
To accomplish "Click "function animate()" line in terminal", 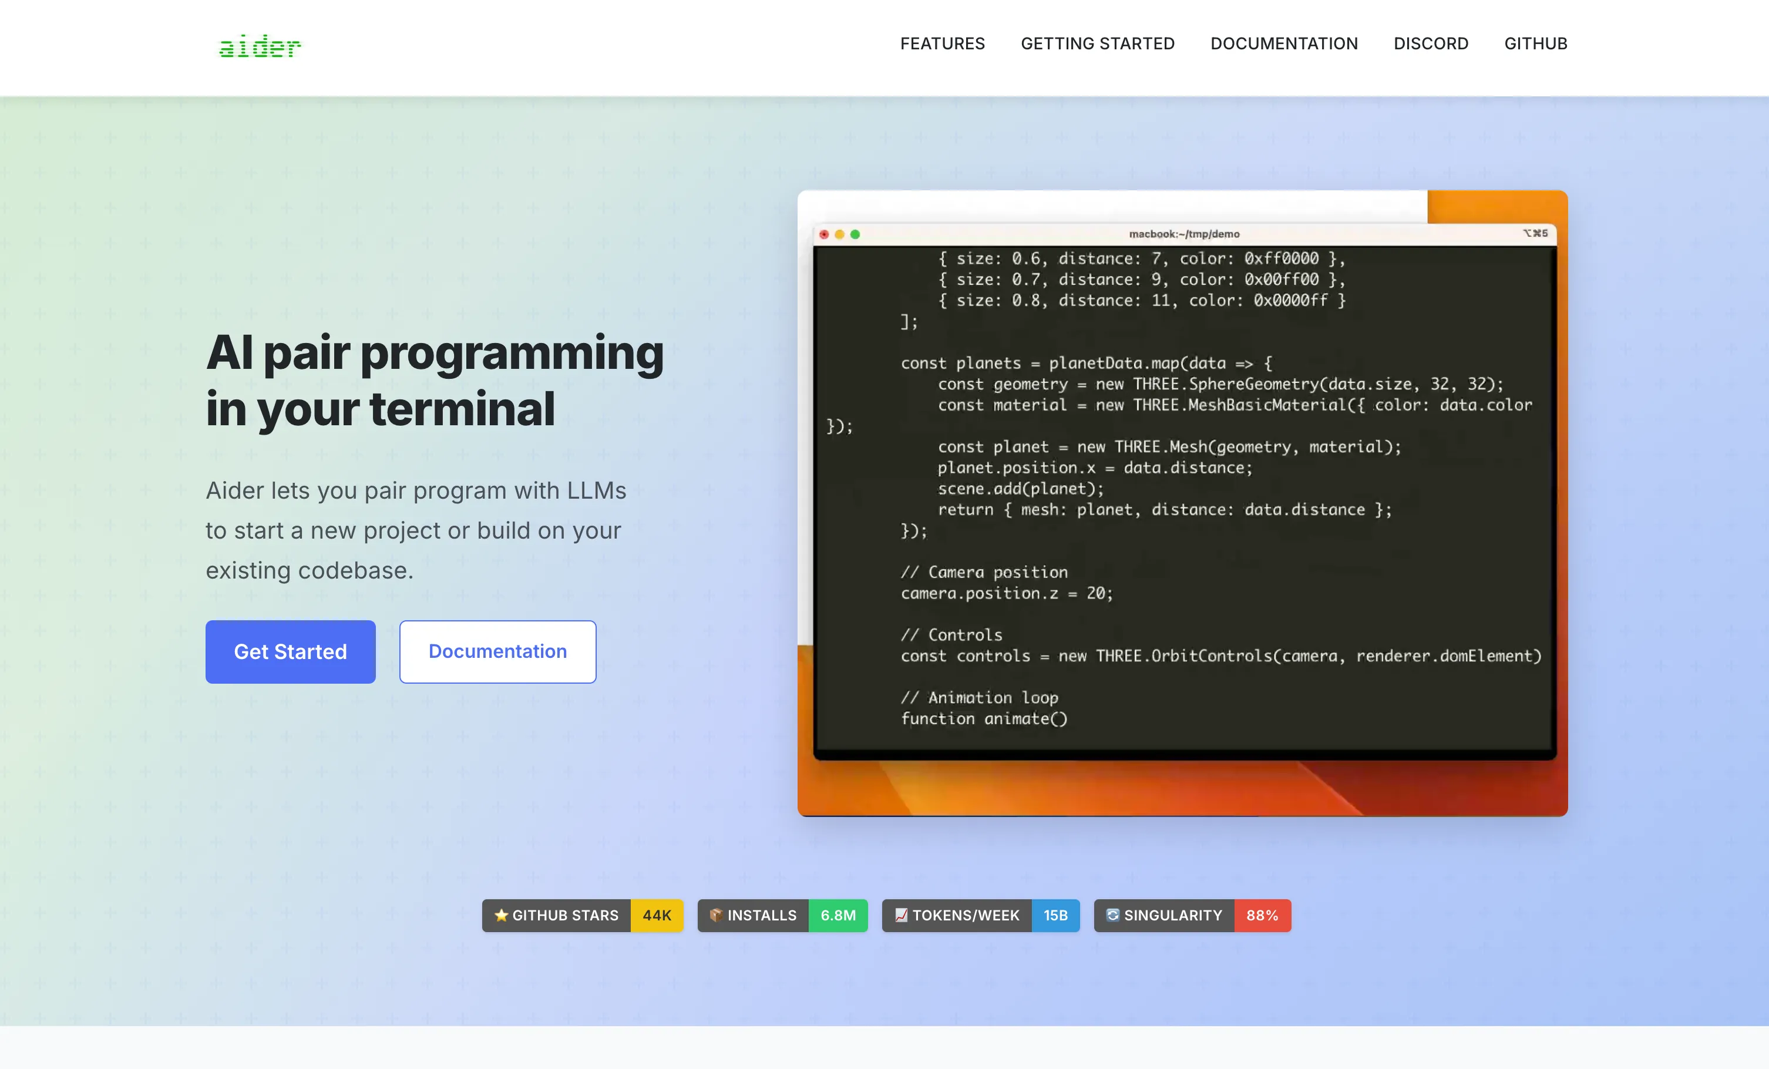I will (x=984, y=719).
